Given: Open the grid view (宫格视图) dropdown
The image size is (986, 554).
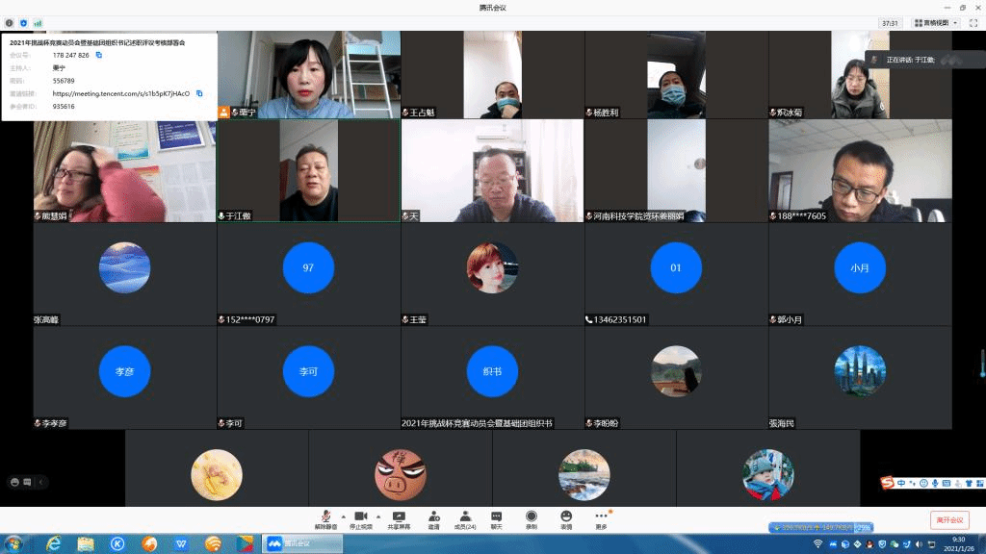Looking at the screenshot, I should (936, 22).
